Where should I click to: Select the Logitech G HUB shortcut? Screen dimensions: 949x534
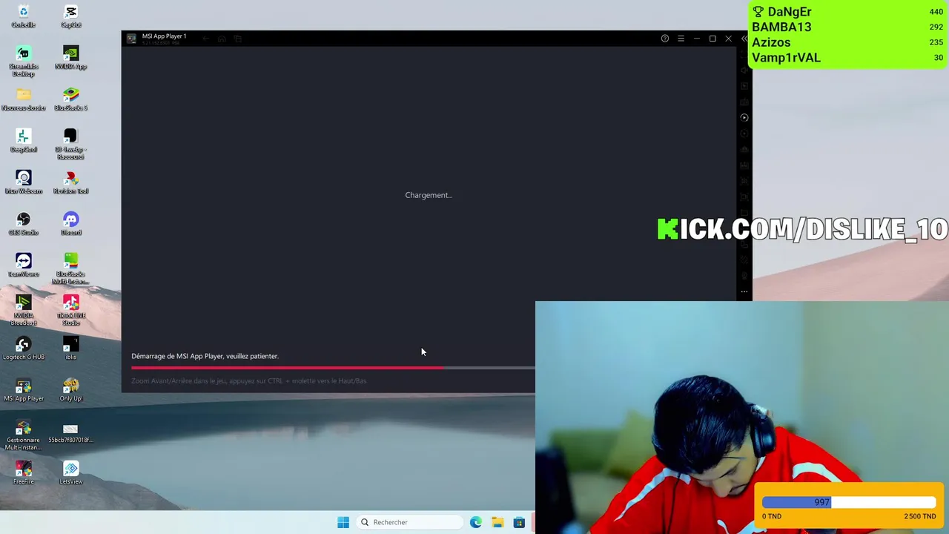pyautogui.click(x=23, y=349)
